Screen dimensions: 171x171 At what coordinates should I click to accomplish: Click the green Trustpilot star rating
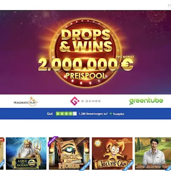66,114
